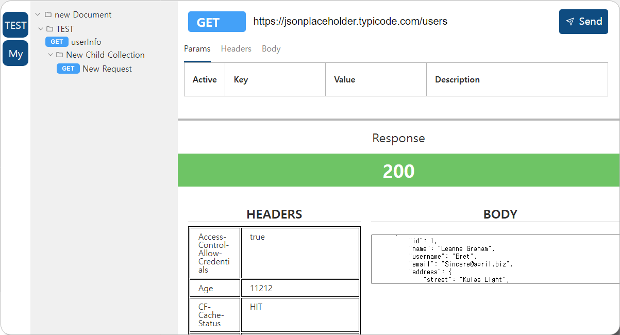The width and height of the screenshot is (620, 335).
Task: Collapse the new Document tree node
Action: [x=38, y=14]
